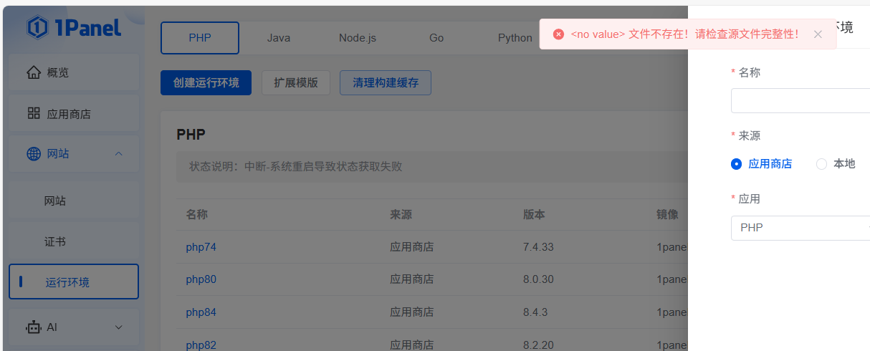Select 本地 source radio button
This screenshot has width=870, height=351.
(x=821, y=164)
